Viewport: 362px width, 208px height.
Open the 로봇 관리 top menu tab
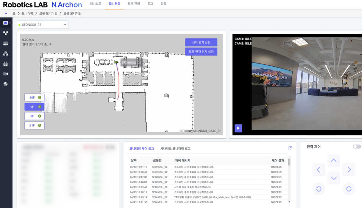134,4
